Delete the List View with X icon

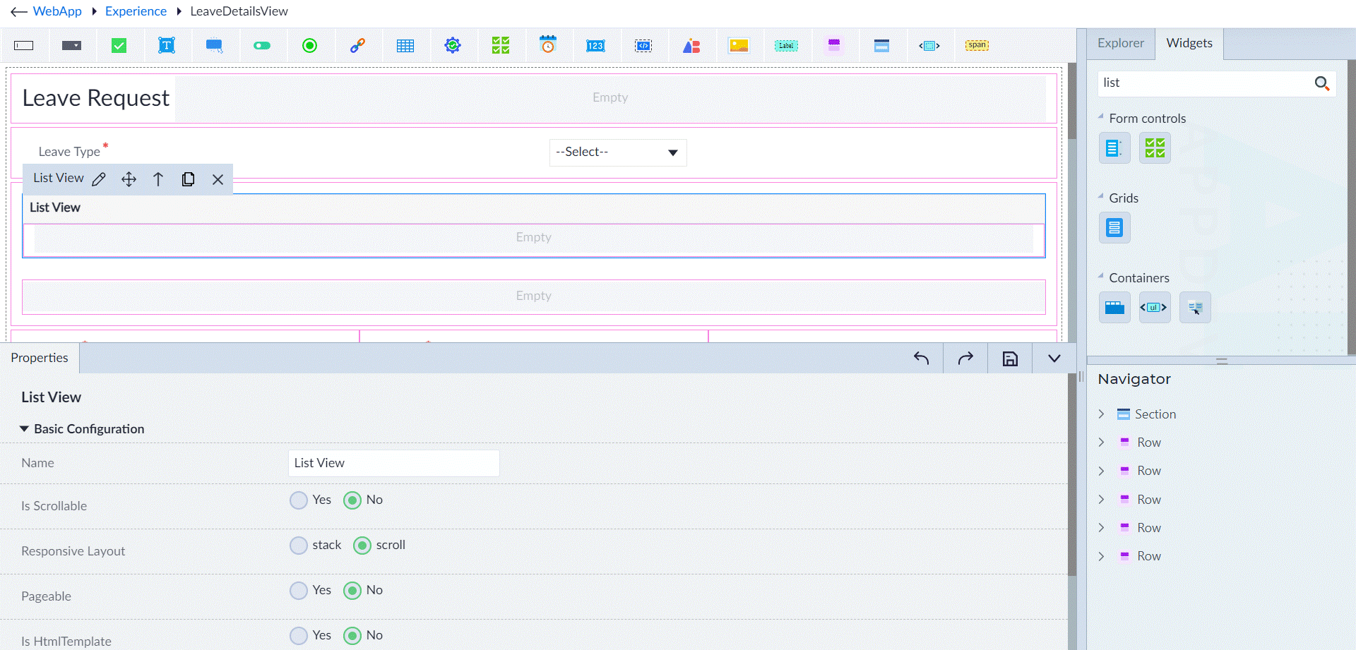point(218,179)
